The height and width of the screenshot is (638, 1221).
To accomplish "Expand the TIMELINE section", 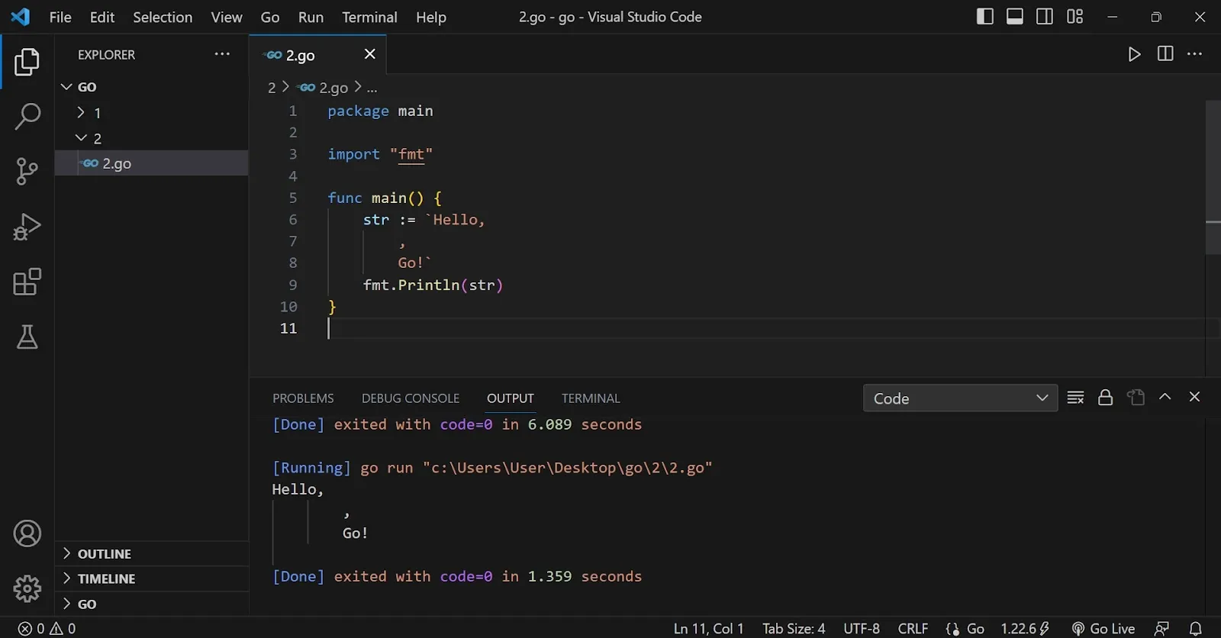I will point(151,578).
